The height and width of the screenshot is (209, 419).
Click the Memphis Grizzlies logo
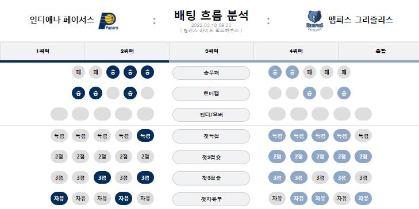pos(315,21)
